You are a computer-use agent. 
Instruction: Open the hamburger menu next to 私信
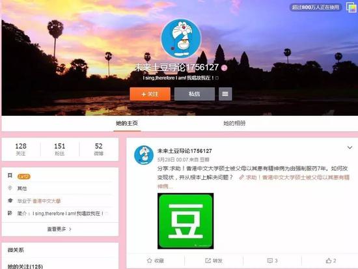click(x=225, y=94)
